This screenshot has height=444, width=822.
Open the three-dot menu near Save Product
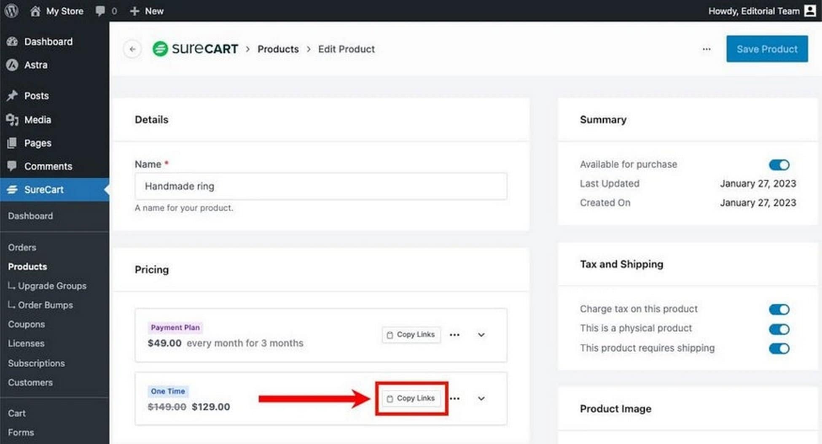click(x=706, y=49)
